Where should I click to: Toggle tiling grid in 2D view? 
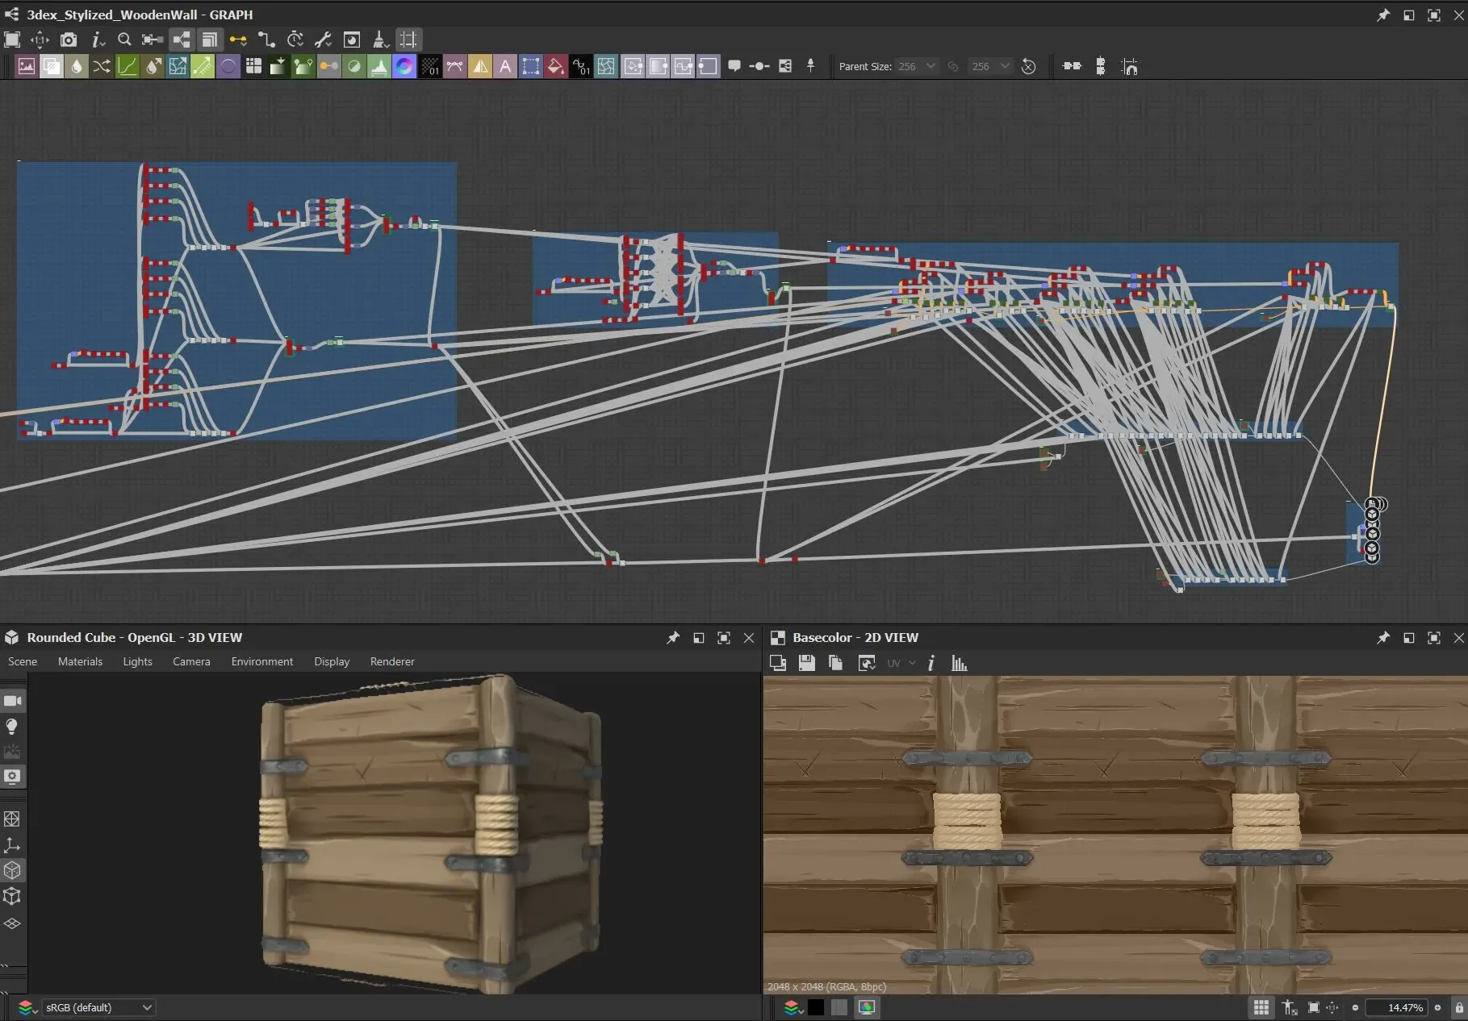pyautogui.click(x=1261, y=1007)
